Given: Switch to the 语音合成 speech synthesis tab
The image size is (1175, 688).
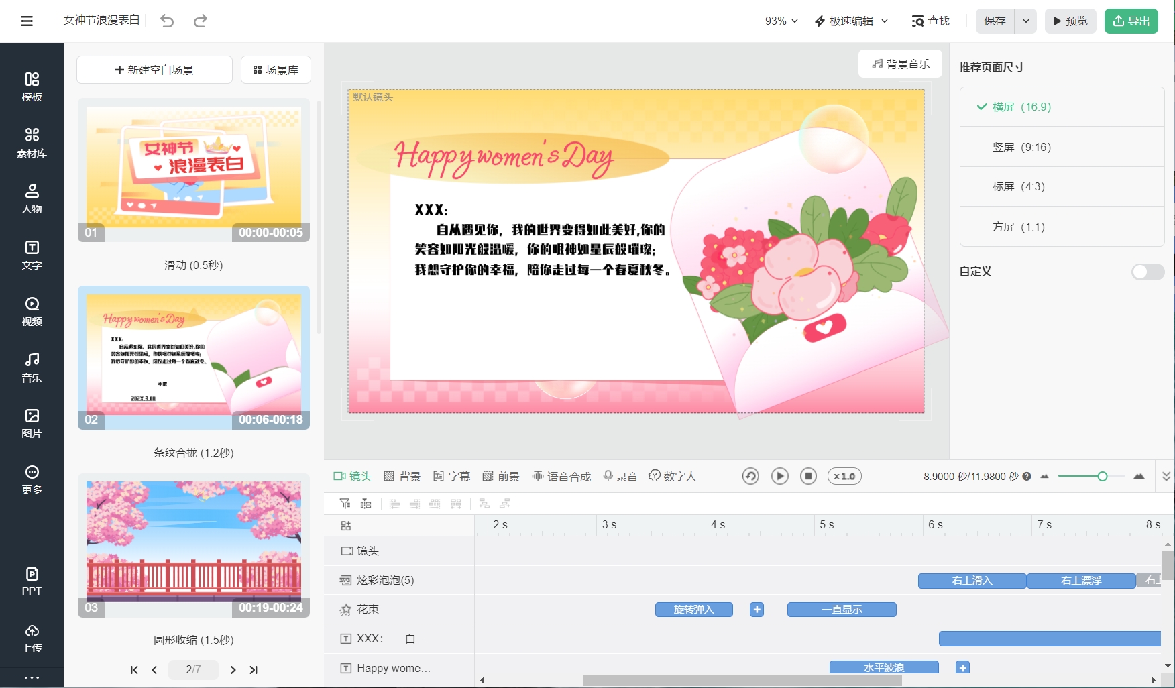Looking at the screenshot, I should pos(562,476).
